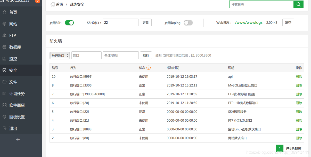Focus the 端口 input field
Screen dimensions: 311x157
(x=86, y=55)
